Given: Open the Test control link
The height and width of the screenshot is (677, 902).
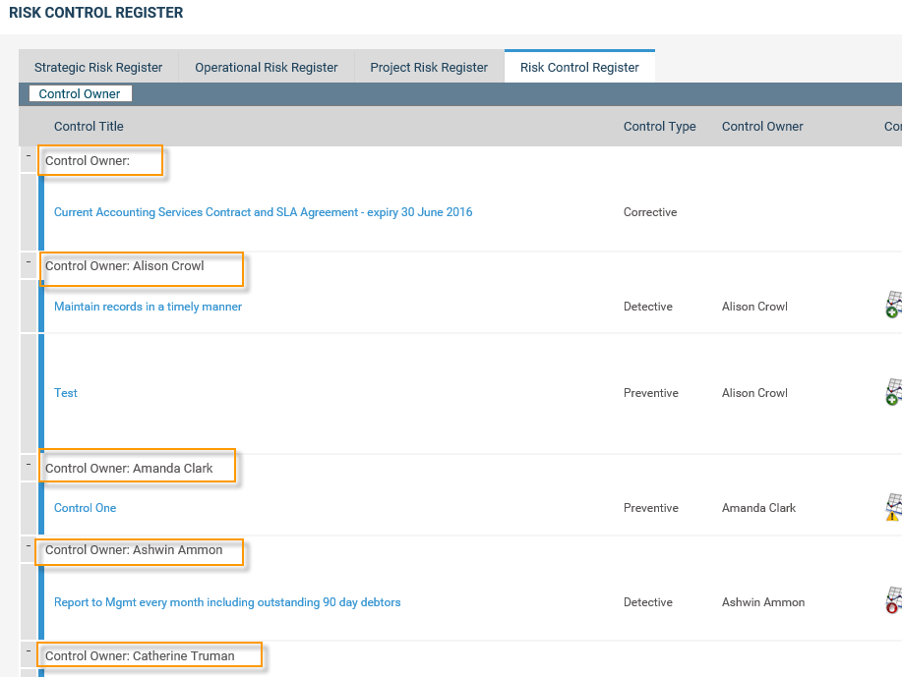Looking at the screenshot, I should click(66, 393).
